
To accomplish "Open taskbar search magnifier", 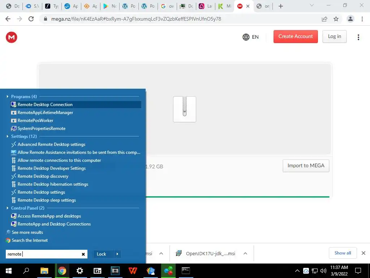I will point(26,271).
